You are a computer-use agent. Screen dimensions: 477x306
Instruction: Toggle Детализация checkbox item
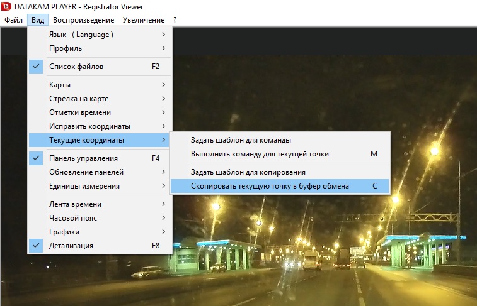pos(100,246)
